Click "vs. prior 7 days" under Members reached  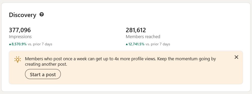(x=158, y=44)
